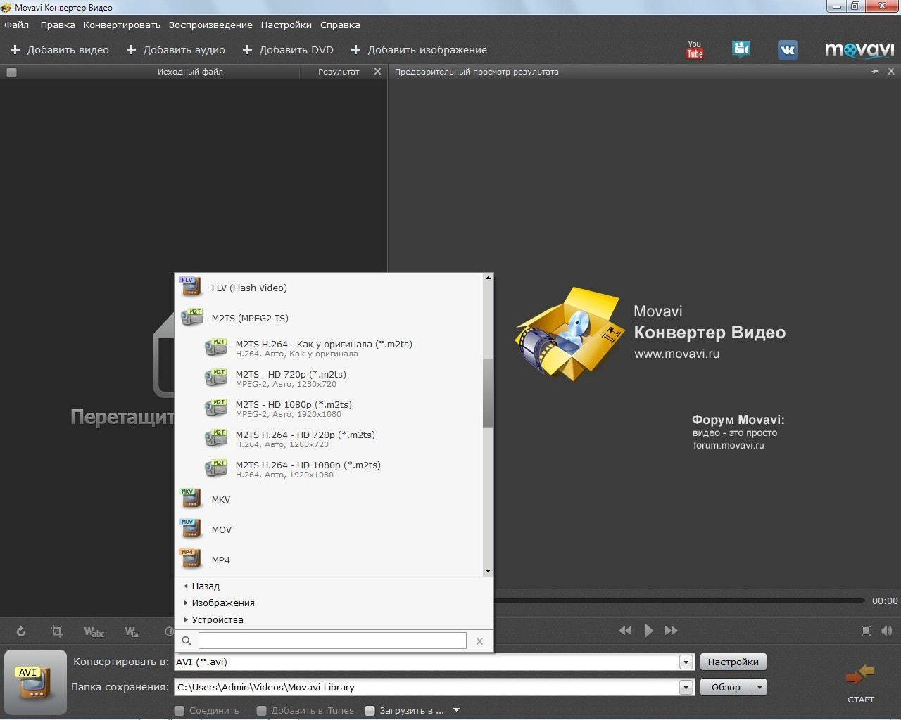Click the search magnifier icon
The height and width of the screenshot is (720, 901).
[187, 641]
